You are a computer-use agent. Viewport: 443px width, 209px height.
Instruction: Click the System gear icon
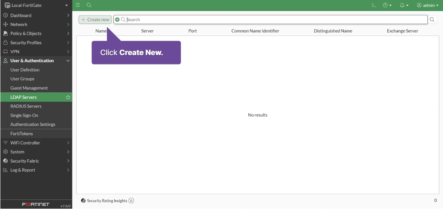5,152
